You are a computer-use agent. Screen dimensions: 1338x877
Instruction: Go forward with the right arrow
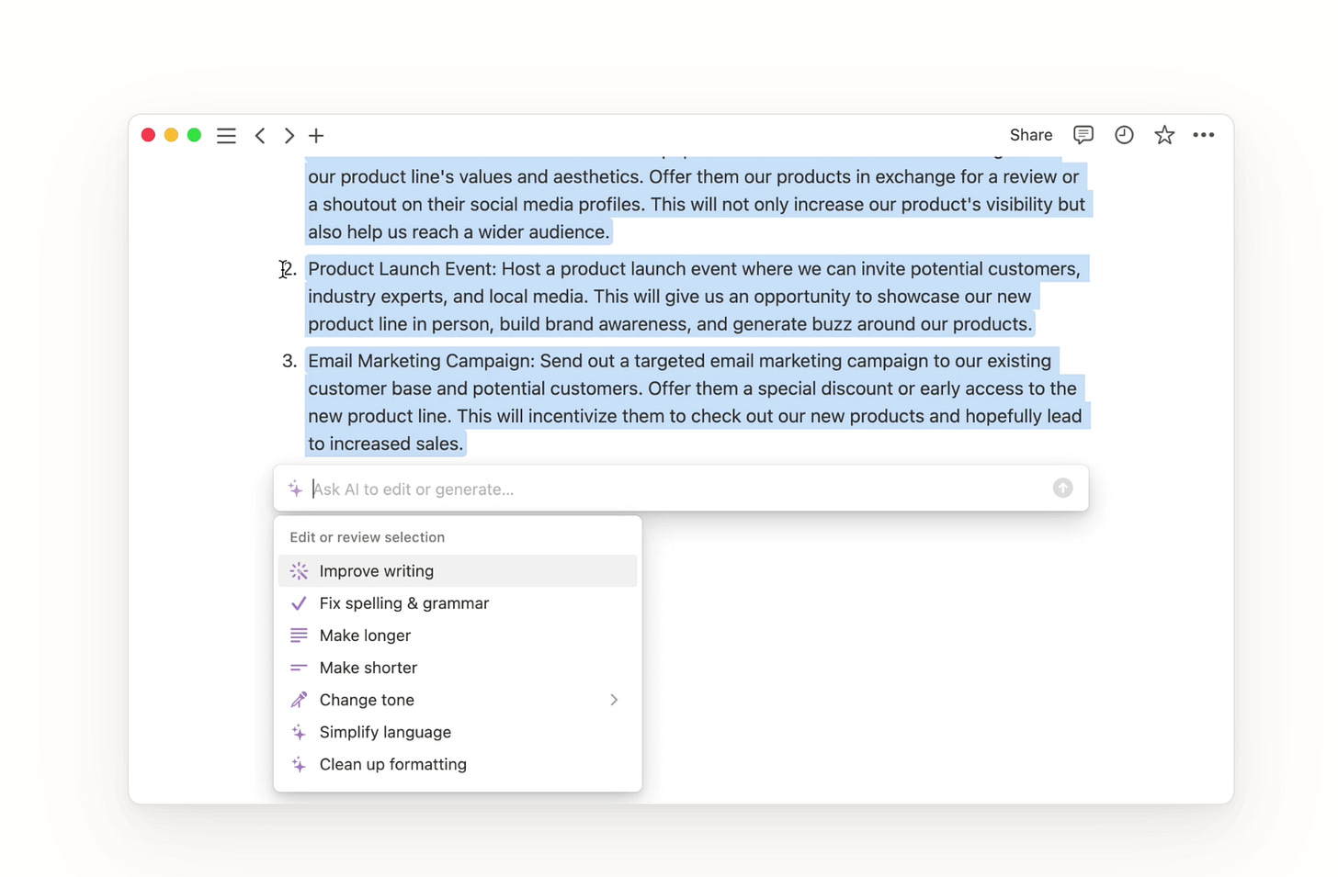289,136
